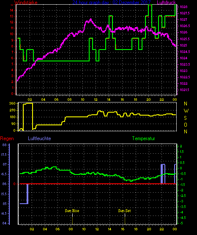Select 1027 on the Luftdruck axis

tap(183, 19)
